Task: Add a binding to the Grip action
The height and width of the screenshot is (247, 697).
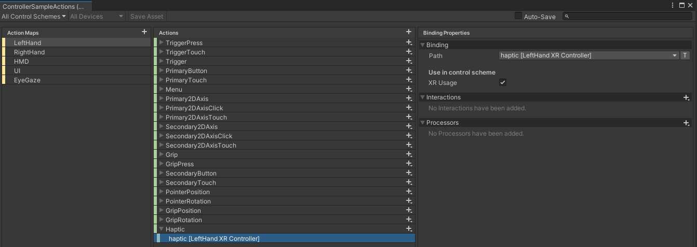Action: (409, 154)
